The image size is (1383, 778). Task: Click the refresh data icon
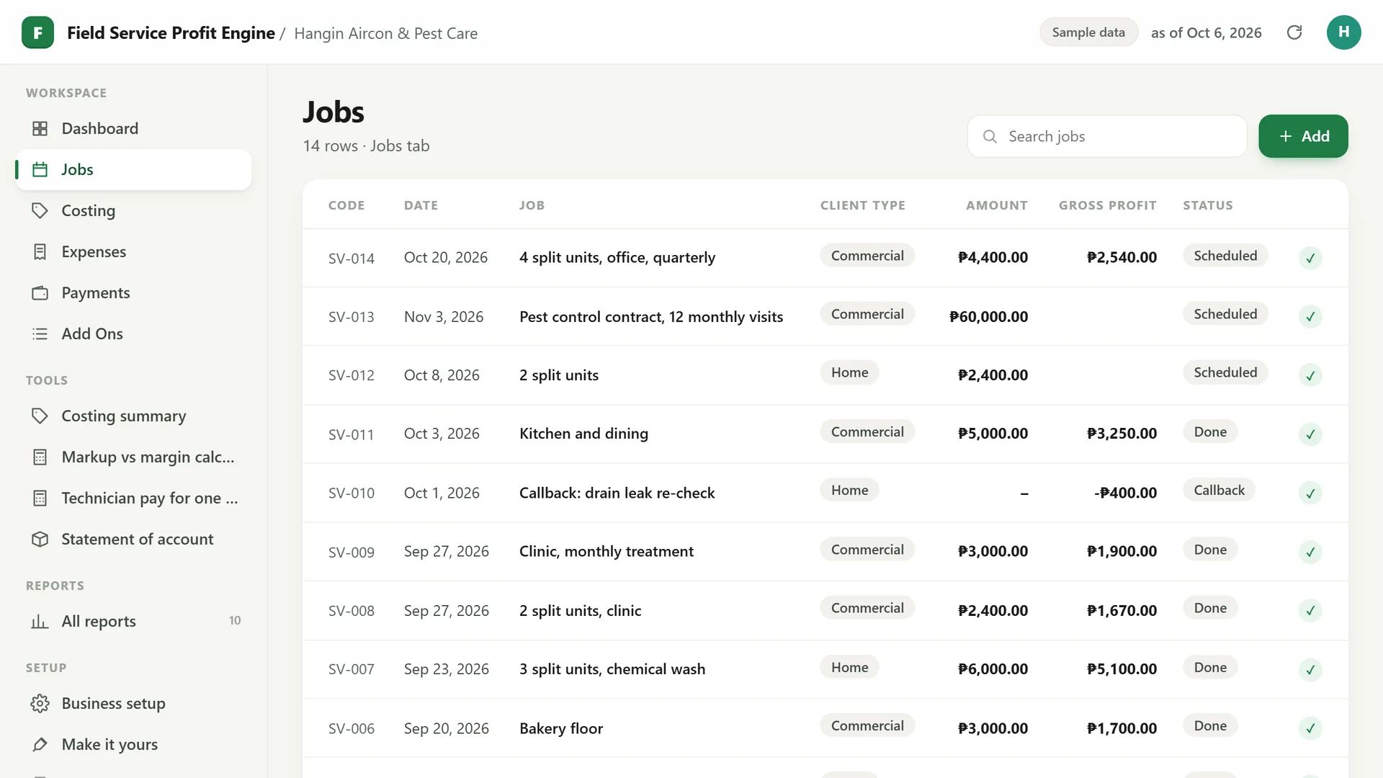pos(1294,32)
